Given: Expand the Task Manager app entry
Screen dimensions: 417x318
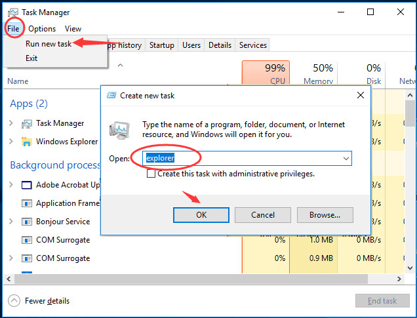Looking at the screenshot, I should (x=11, y=123).
